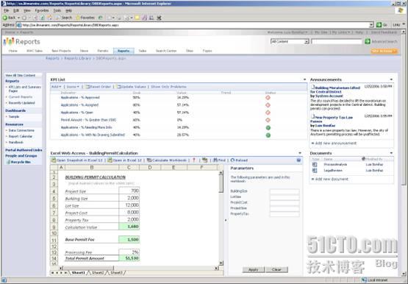Image resolution: width=408 pixels, height=284 pixels.
Task: Open the KPI List Icons dropdown
Action: point(73,87)
